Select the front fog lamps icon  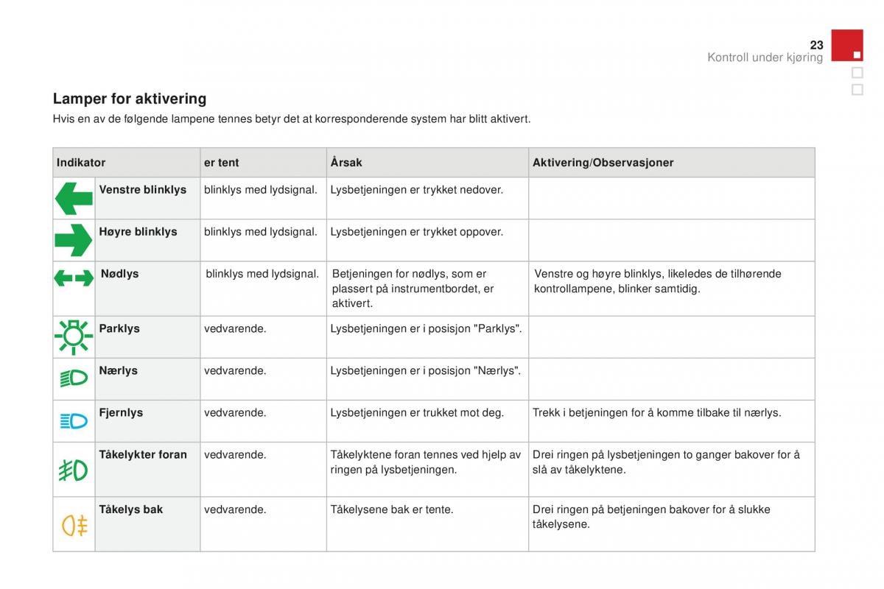coord(74,469)
